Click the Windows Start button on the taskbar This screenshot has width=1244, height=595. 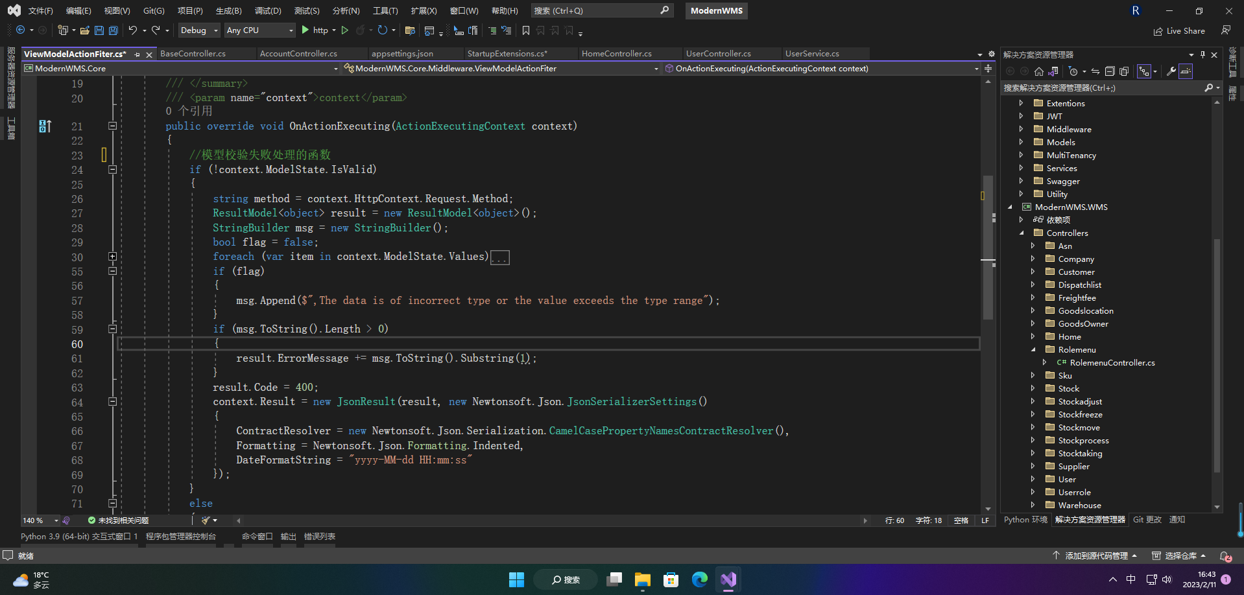pyautogui.click(x=516, y=579)
